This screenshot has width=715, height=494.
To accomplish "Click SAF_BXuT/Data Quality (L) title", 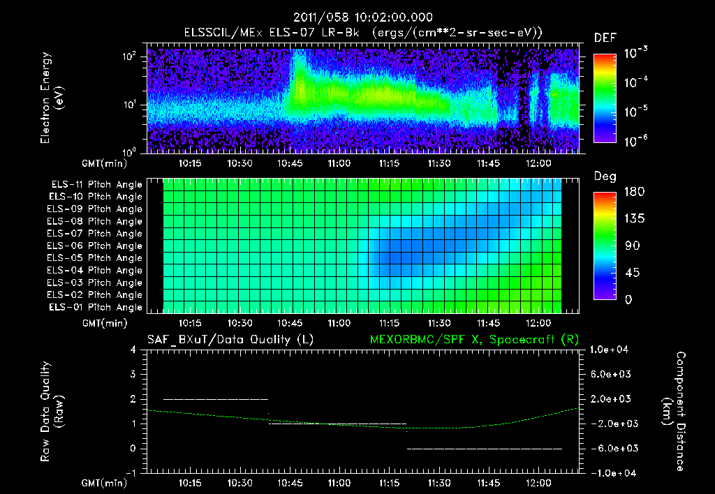I will [230, 340].
